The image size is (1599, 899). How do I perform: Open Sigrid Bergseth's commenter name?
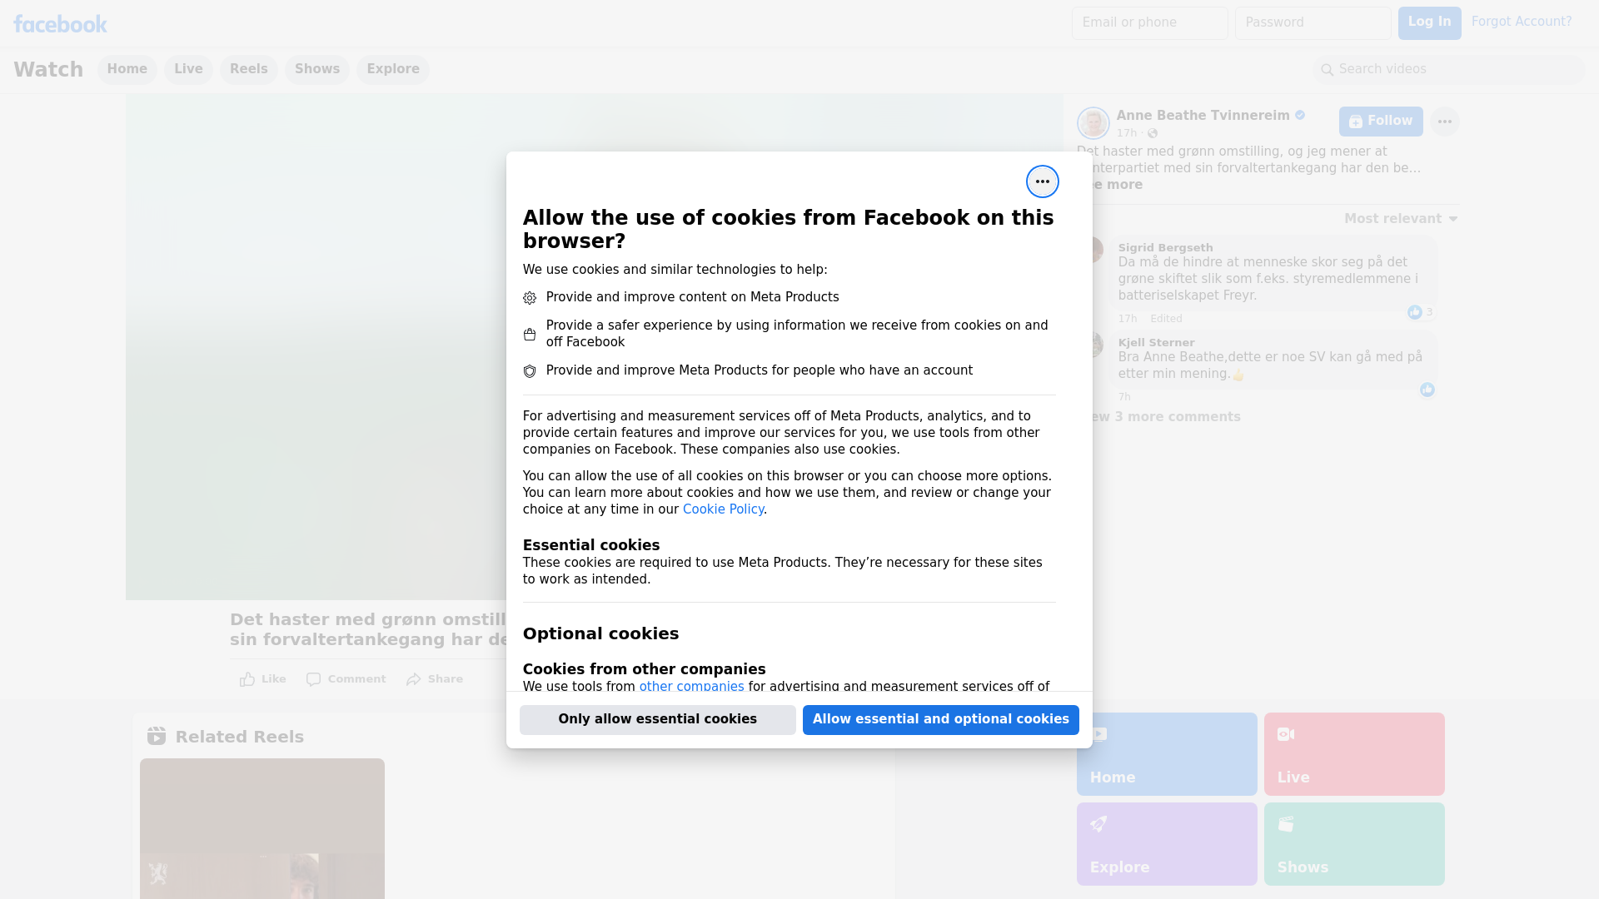tap(1165, 248)
